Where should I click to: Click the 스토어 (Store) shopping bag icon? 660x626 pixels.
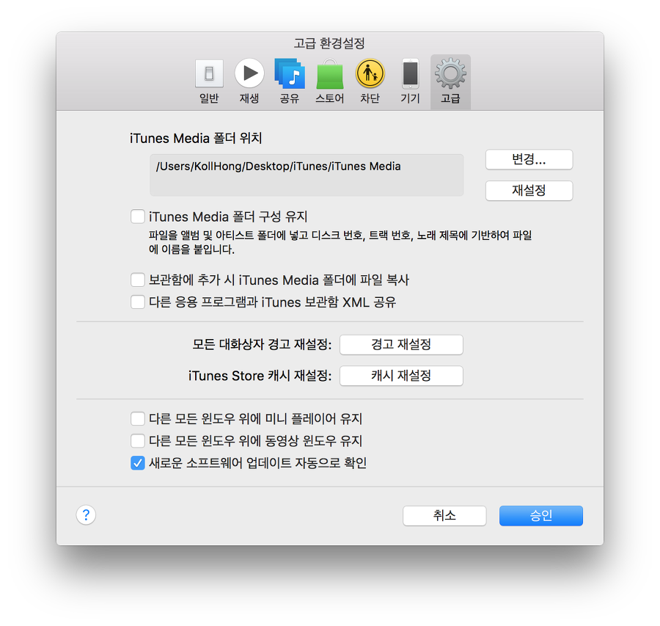329,74
